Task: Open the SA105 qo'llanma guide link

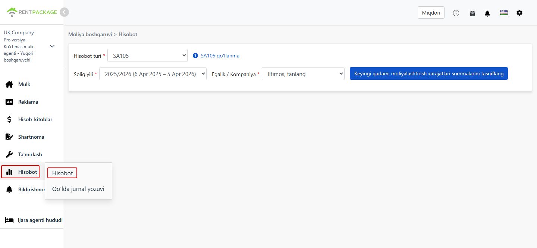Action: pos(220,56)
